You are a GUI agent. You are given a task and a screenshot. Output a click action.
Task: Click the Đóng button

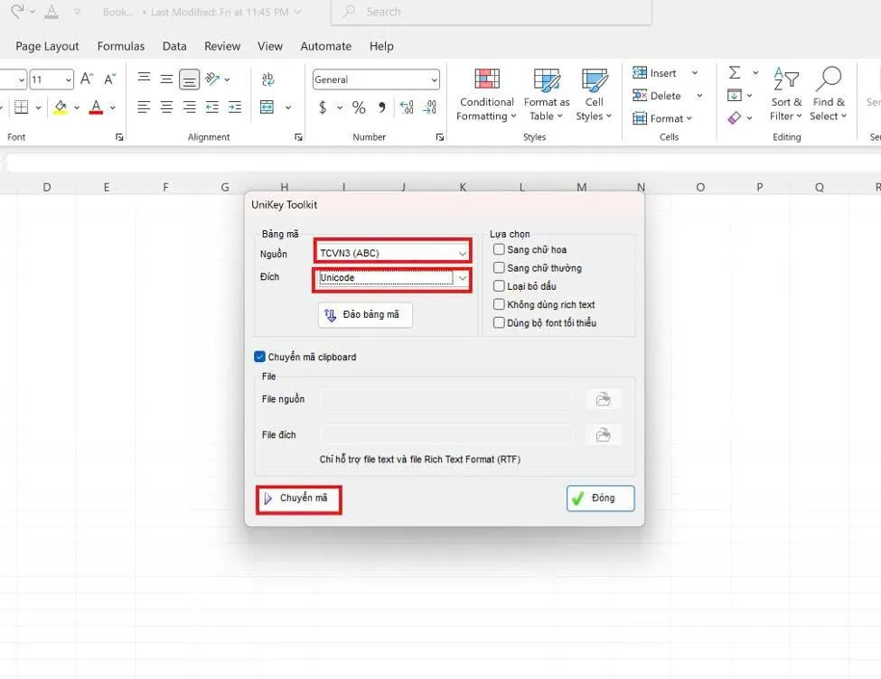[x=601, y=498]
